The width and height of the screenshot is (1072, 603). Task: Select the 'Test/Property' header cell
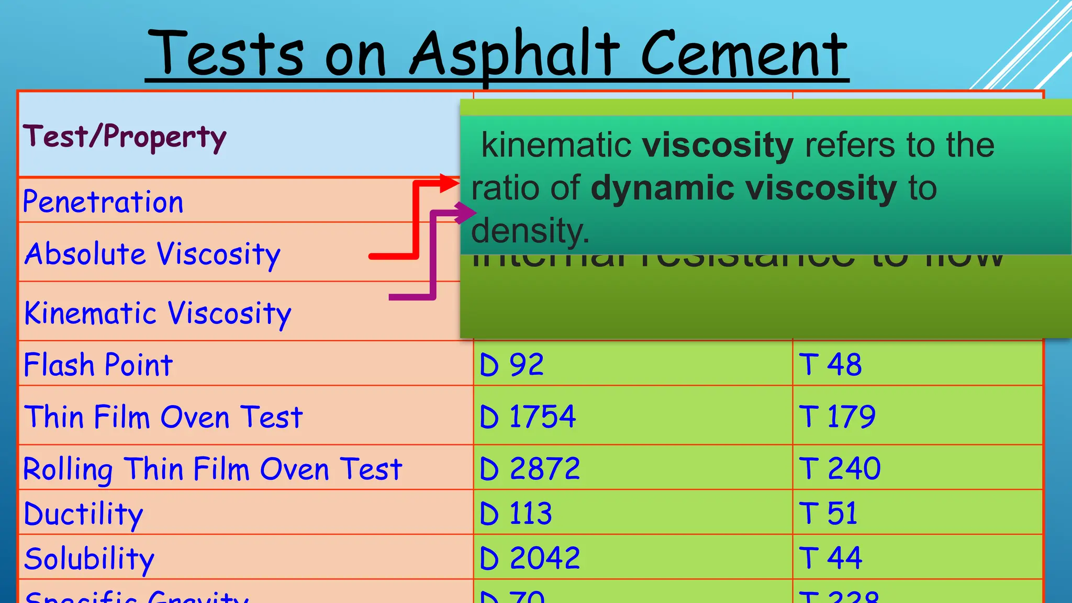pos(246,135)
